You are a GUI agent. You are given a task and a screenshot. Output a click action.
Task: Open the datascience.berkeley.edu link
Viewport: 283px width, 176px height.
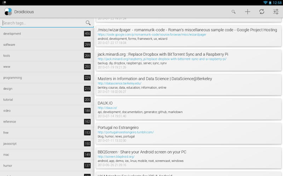point(120,83)
